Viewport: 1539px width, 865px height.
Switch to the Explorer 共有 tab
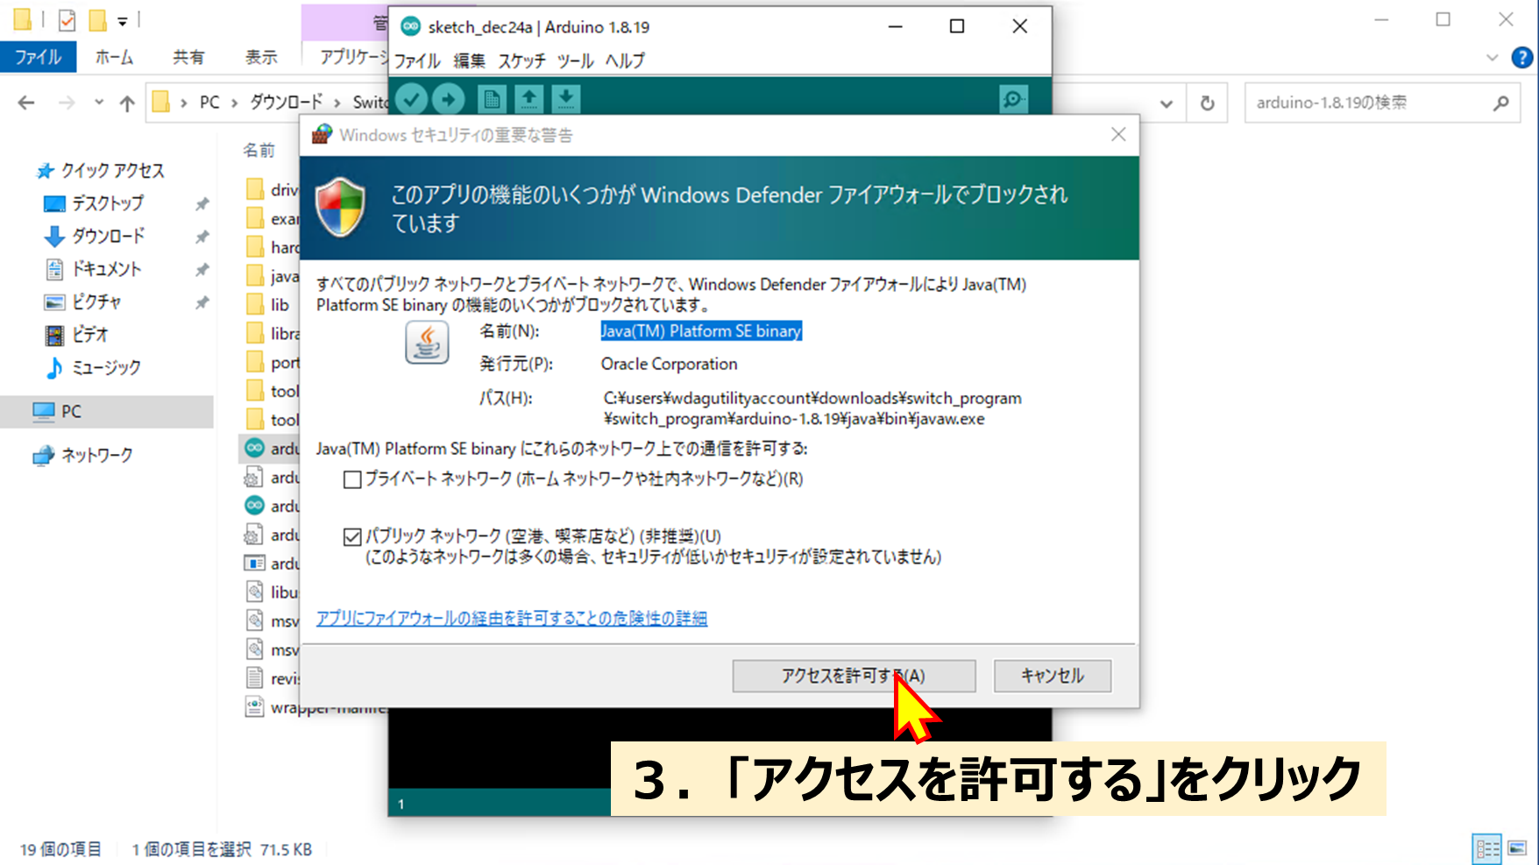(x=188, y=58)
